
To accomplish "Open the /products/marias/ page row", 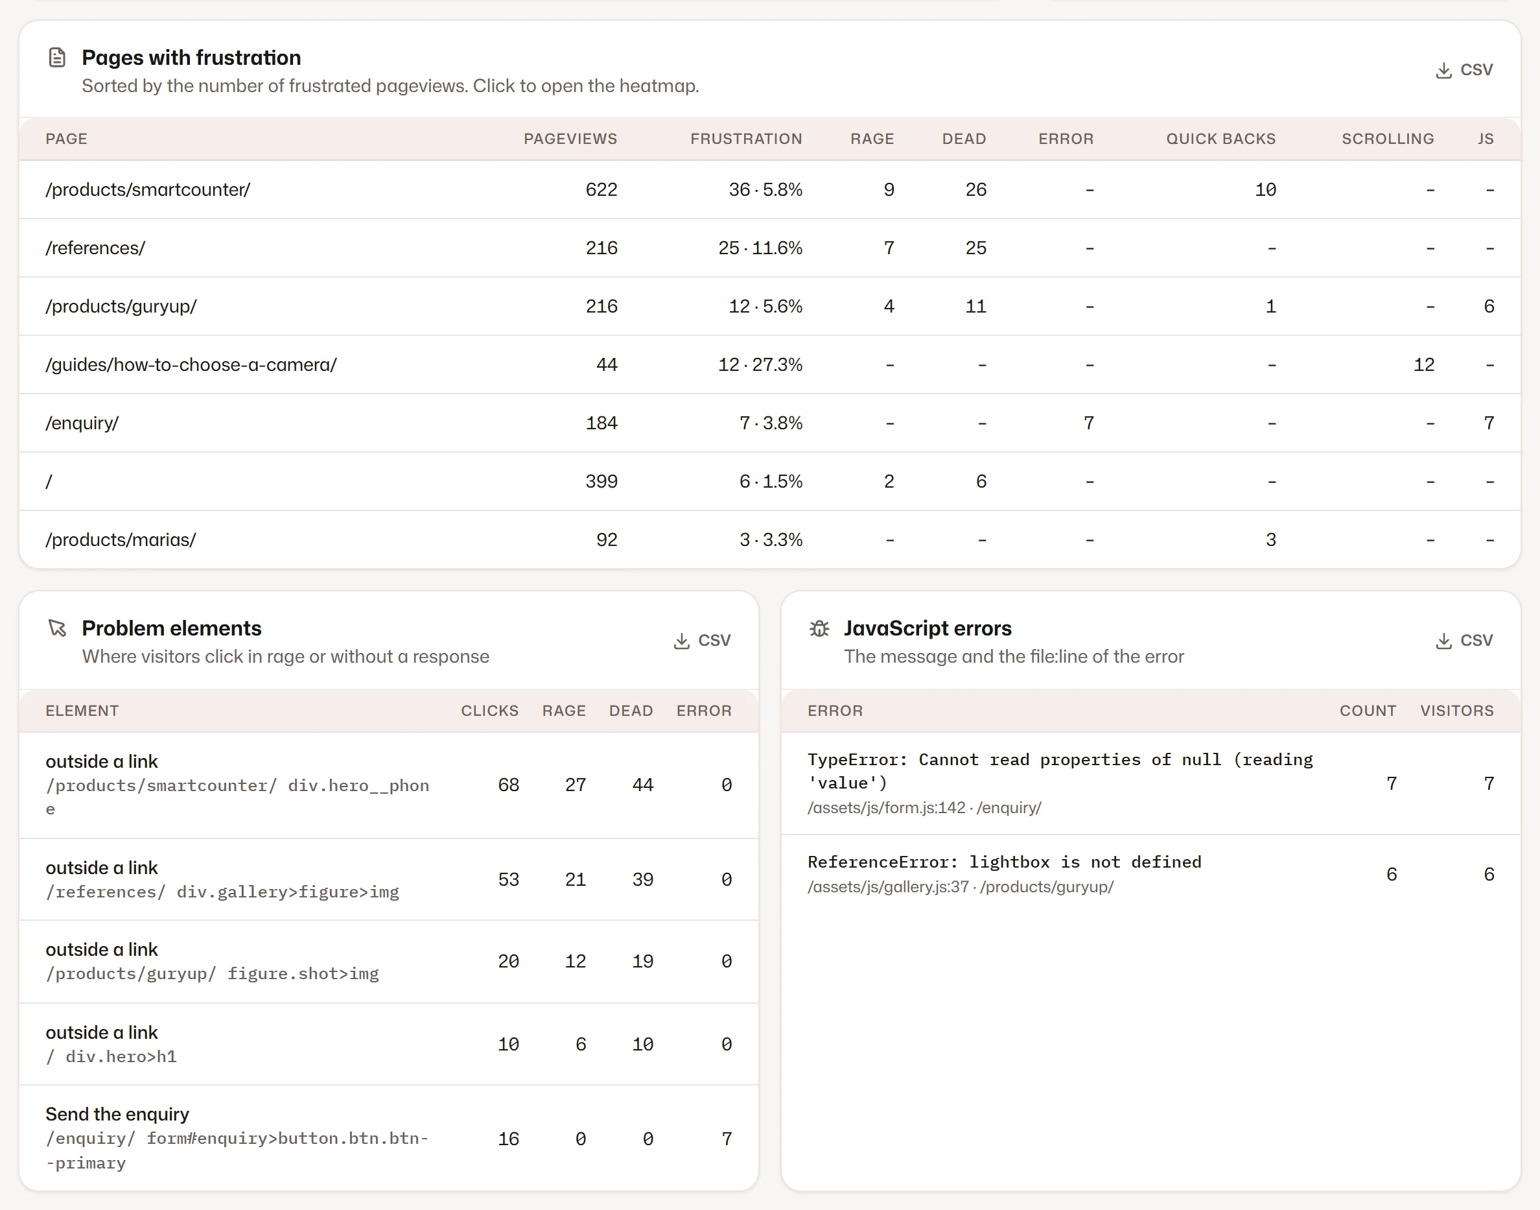I will click(769, 540).
